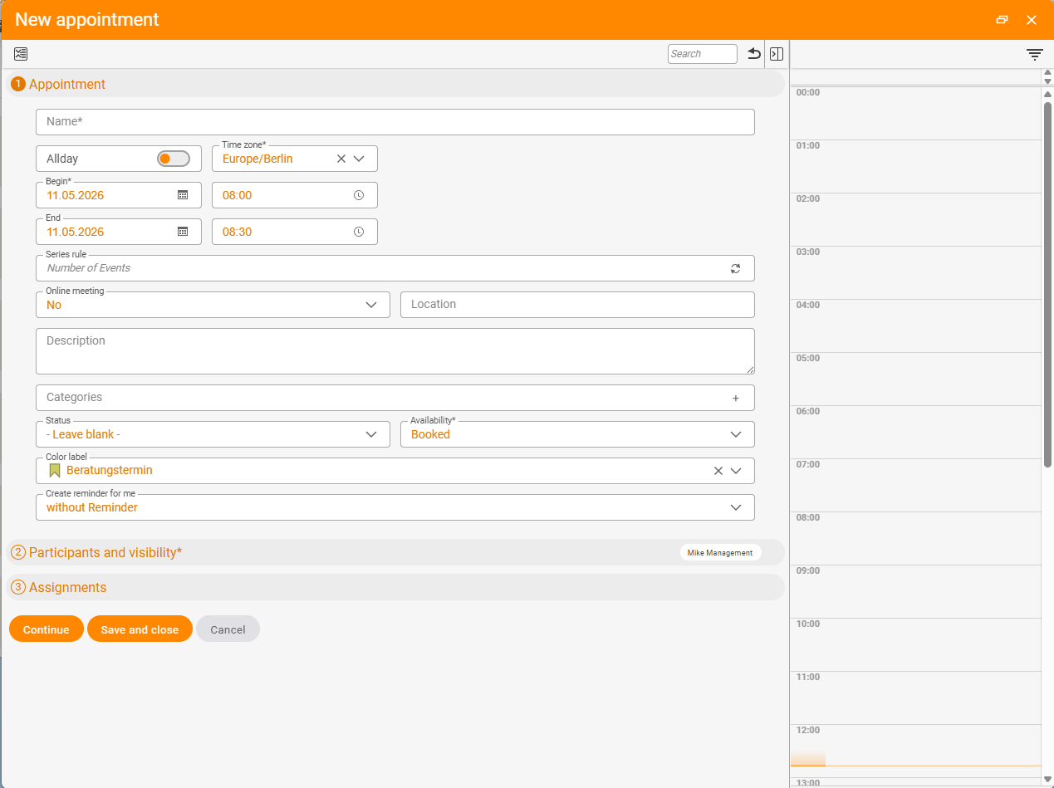
Task: Open the Availability dropdown
Action: [x=577, y=434]
